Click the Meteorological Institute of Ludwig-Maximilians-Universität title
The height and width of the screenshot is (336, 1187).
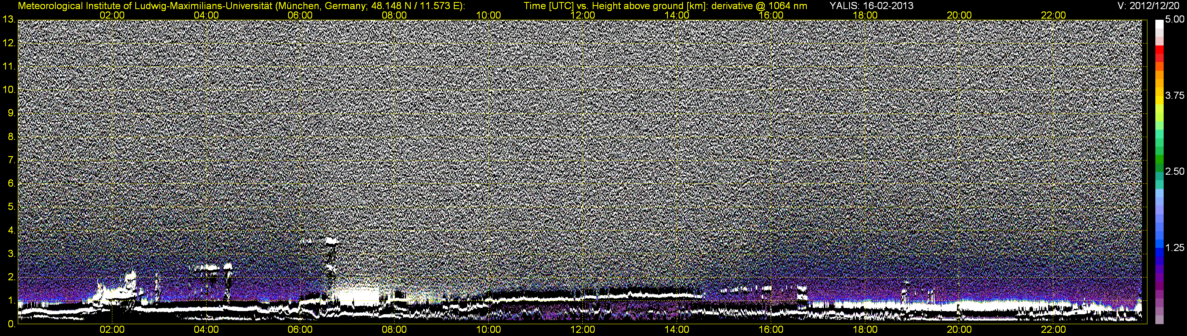pyautogui.click(x=241, y=6)
